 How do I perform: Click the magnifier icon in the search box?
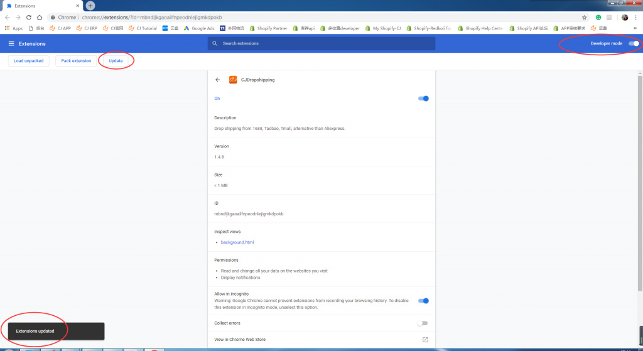tap(215, 43)
